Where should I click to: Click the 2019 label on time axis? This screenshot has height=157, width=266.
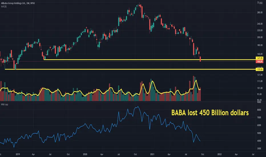(x=18, y=154)
